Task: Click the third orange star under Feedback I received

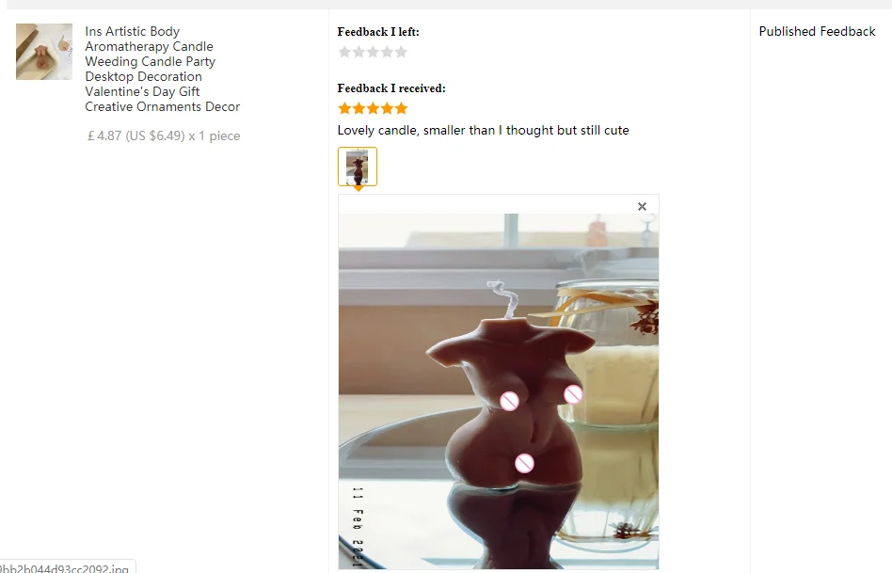Action: 373,108
